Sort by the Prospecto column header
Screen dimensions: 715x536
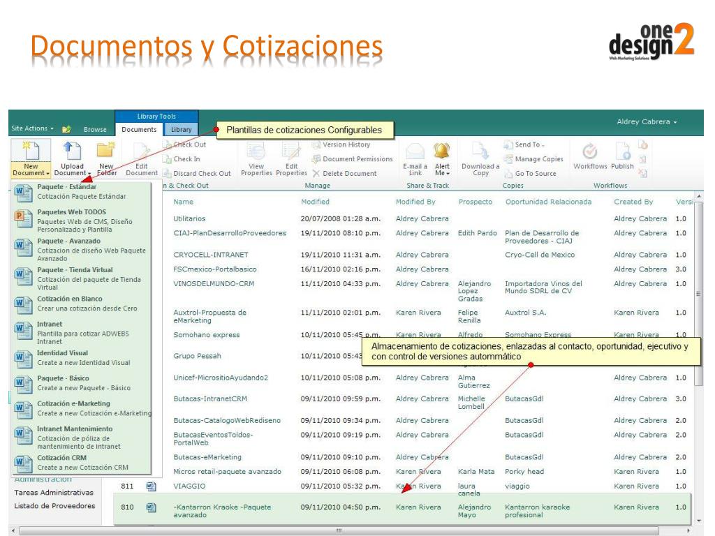pyautogui.click(x=475, y=202)
